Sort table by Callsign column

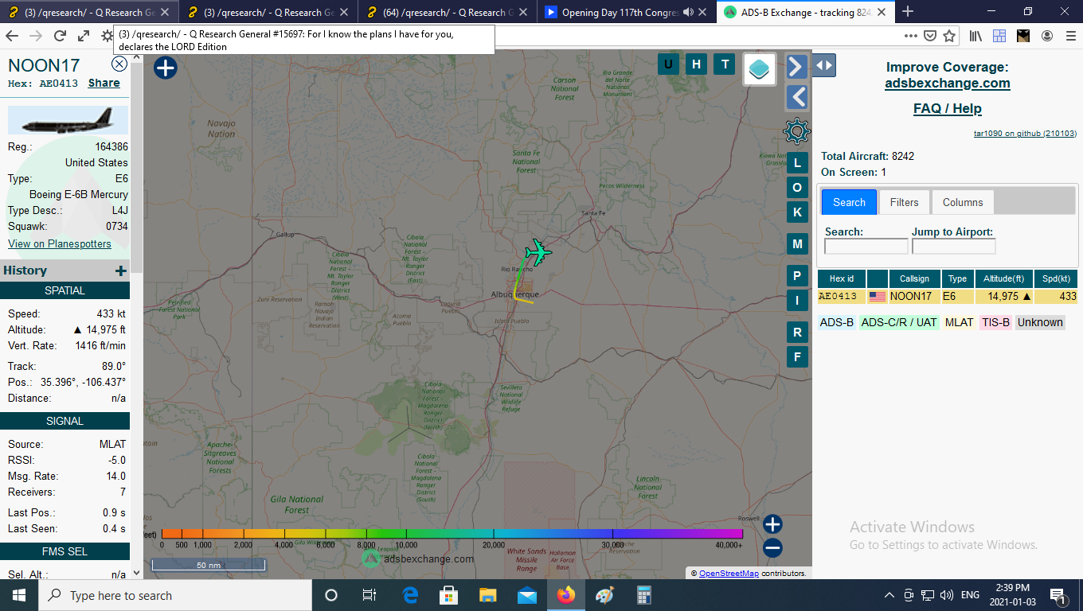914,278
